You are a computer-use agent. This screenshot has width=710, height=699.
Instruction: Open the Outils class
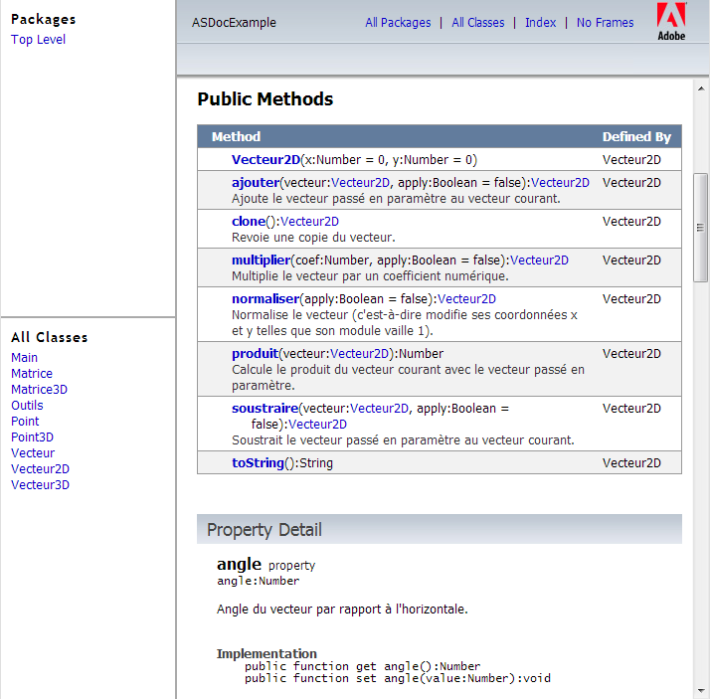click(27, 406)
